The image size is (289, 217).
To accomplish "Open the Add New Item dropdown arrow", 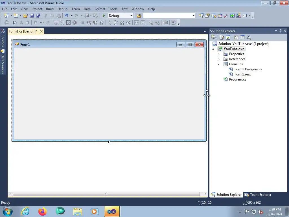I will [x=20, y=16].
